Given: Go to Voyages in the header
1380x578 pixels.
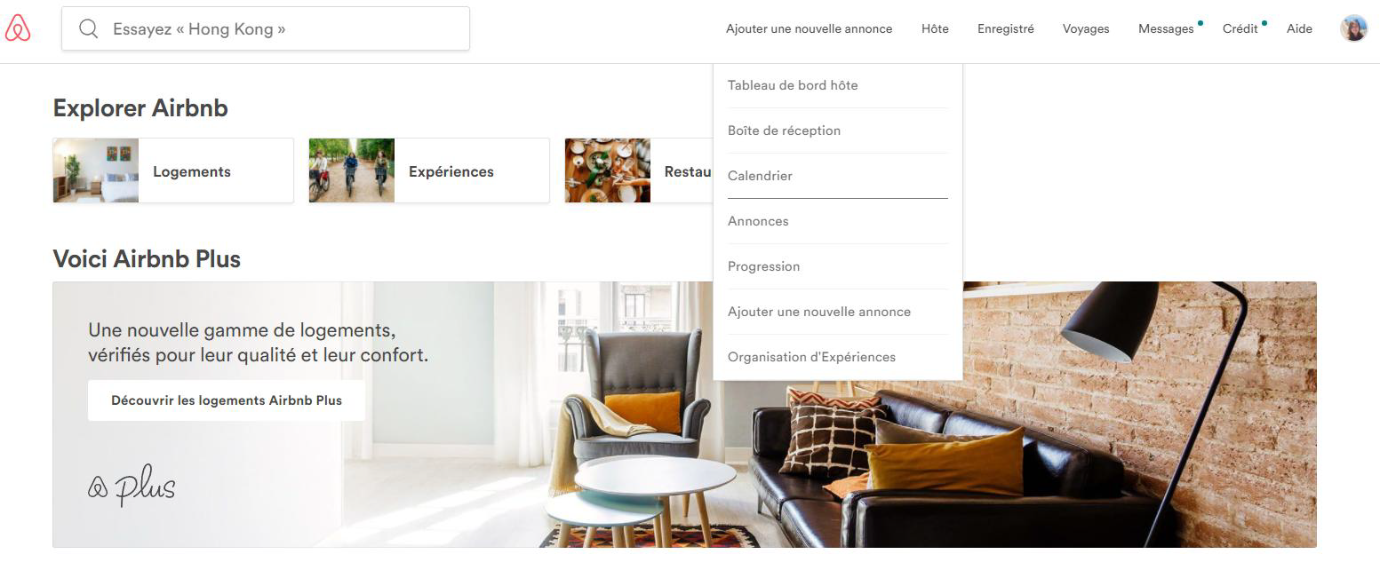Looking at the screenshot, I should [1086, 28].
